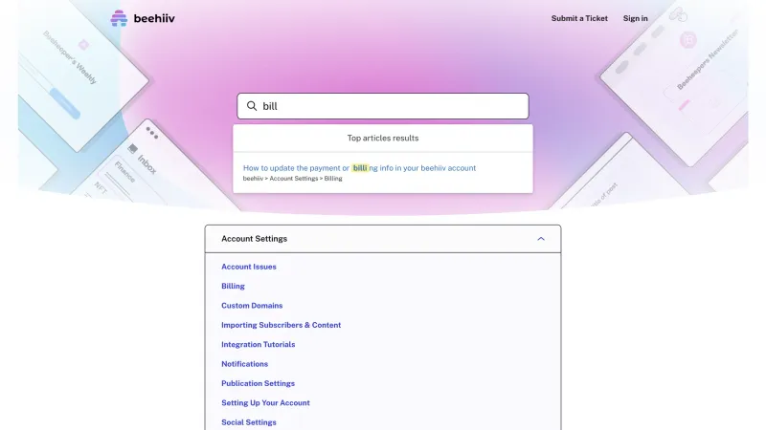The width and height of the screenshot is (766, 430).
Task: Open the article on updating payment or billing info
Action: (360, 168)
